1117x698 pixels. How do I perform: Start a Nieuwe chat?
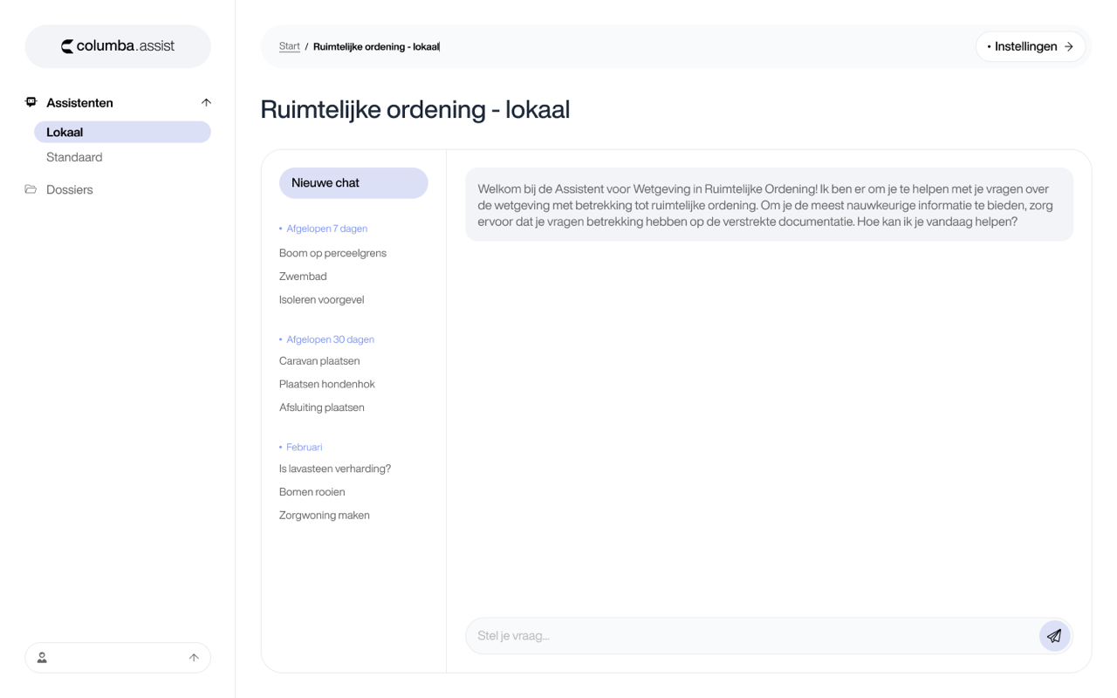click(353, 182)
